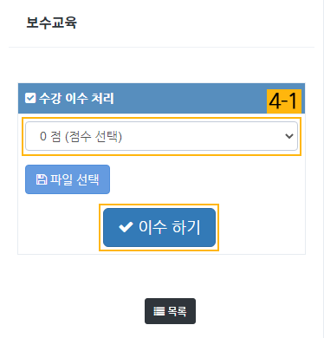324x338 pixels.
Task: Click the 파일 선택 label text
Action: coord(75,179)
